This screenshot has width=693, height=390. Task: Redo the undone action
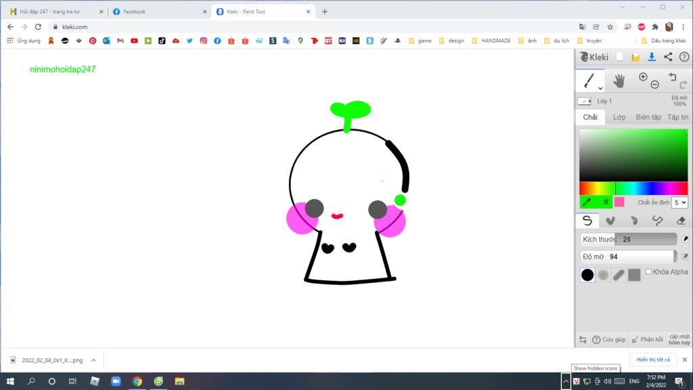click(x=684, y=85)
